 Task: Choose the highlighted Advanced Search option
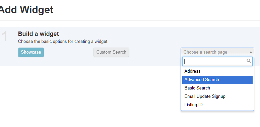[217, 80]
